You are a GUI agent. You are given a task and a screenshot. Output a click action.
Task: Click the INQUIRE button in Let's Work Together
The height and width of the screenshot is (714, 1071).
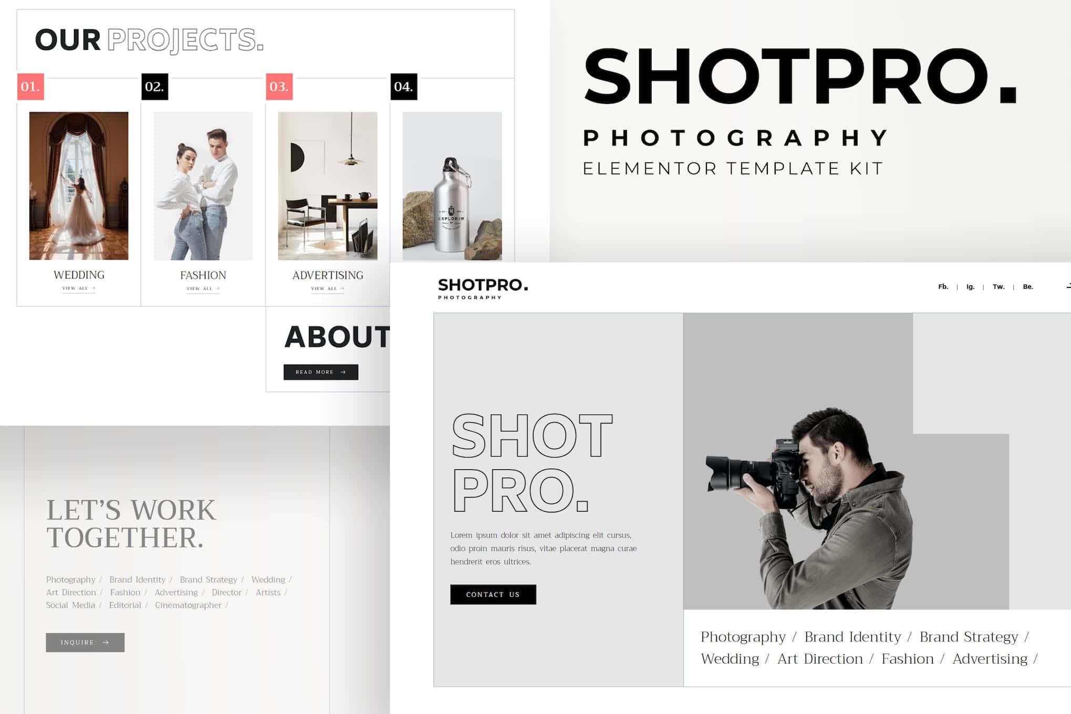[85, 643]
